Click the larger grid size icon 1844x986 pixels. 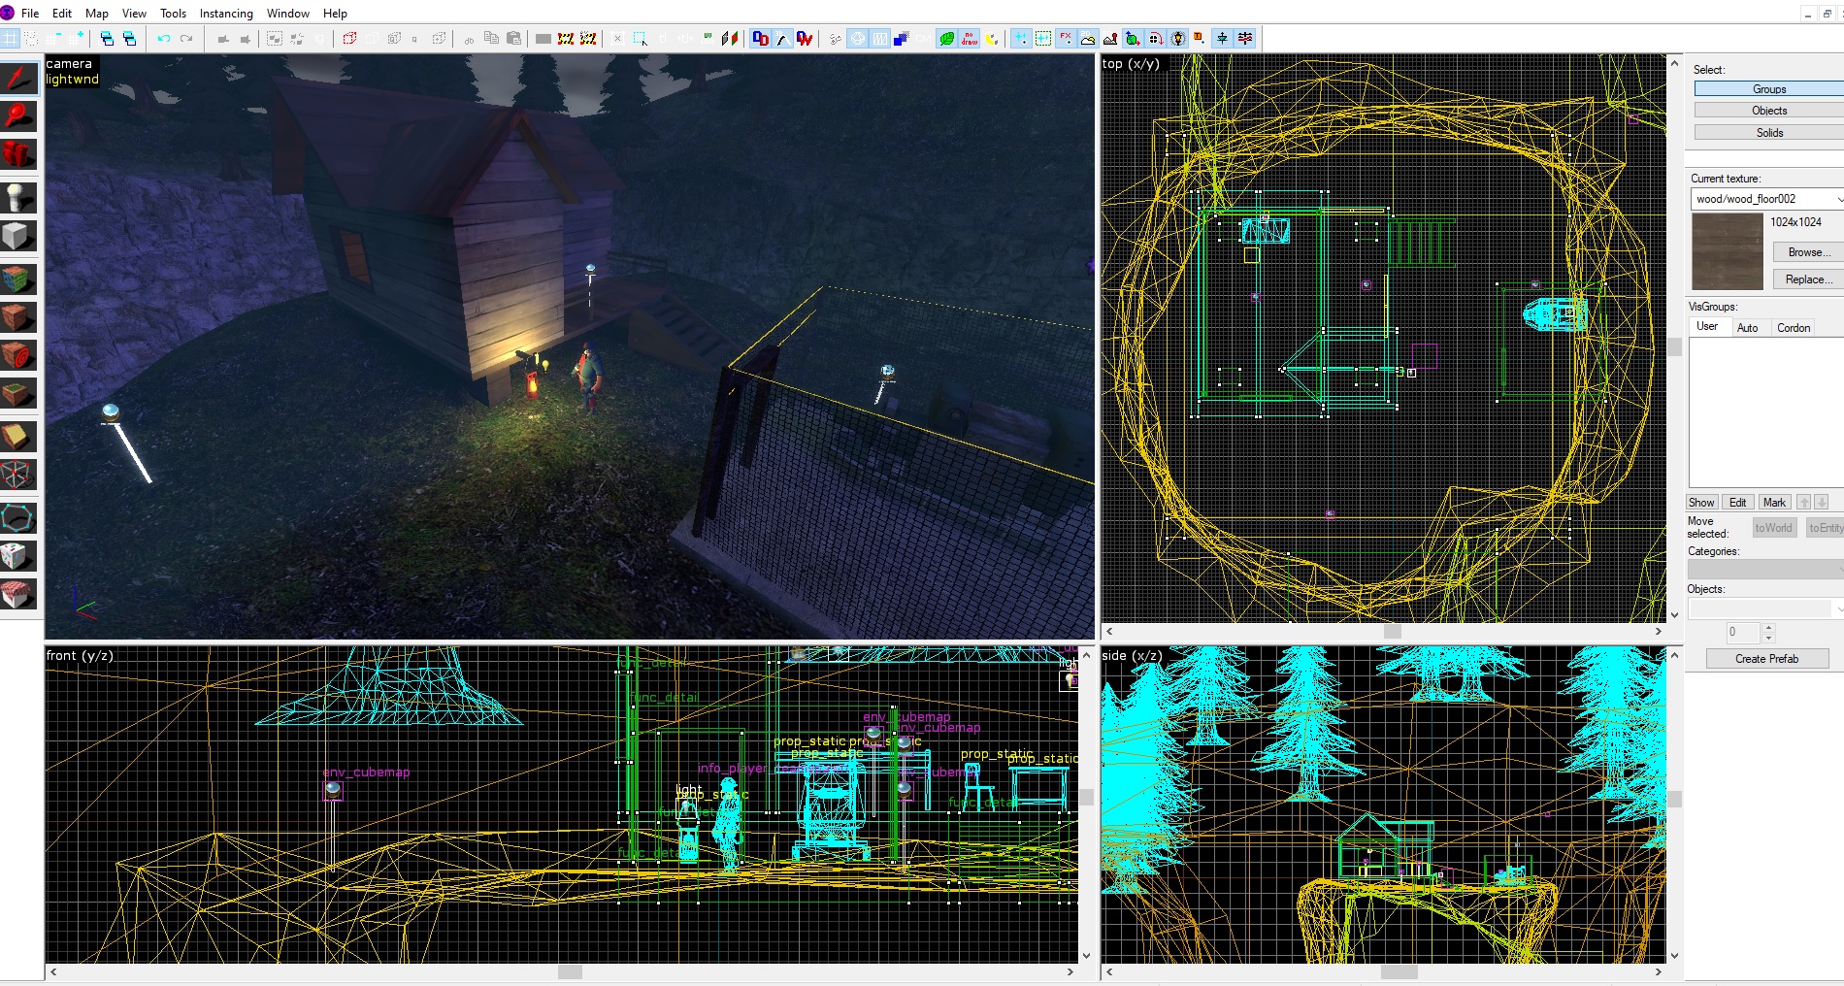click(78, 39)
